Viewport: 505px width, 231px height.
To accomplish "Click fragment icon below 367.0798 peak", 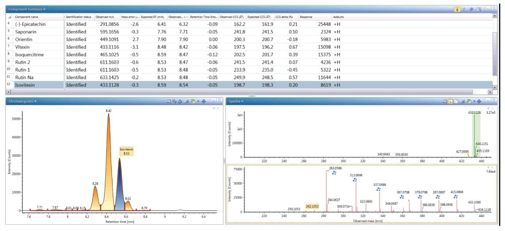I will 402,197.
